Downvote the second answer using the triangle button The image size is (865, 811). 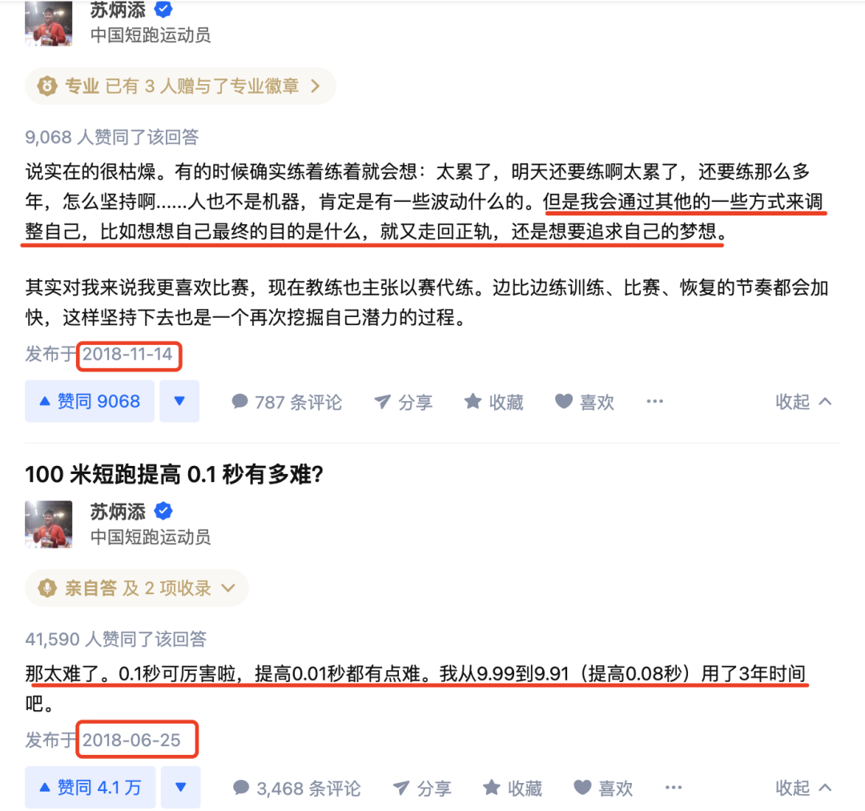tap(180, 787)
